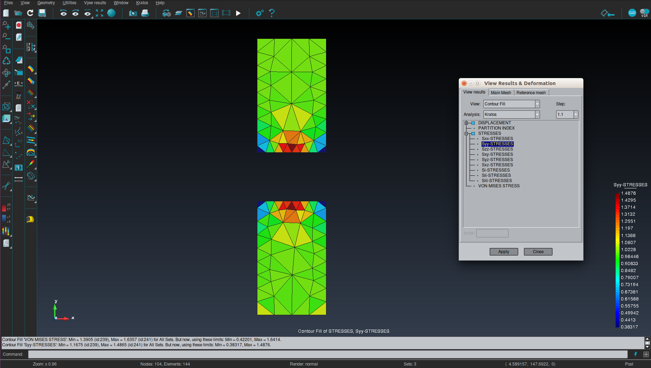Click the message log scroll up arrow
Viewport: 651px width, 368px height.
(647, 339)
